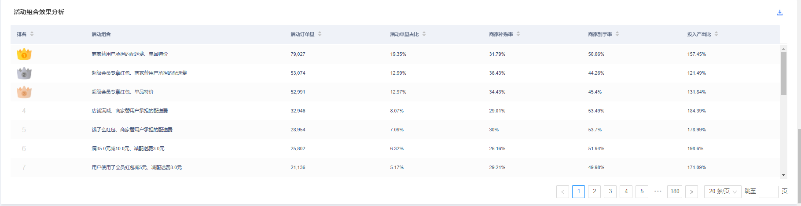Sort table by 投入产出比 column
Image resolution: width=801 pixels, height=206 pixels.
point(716,34)
